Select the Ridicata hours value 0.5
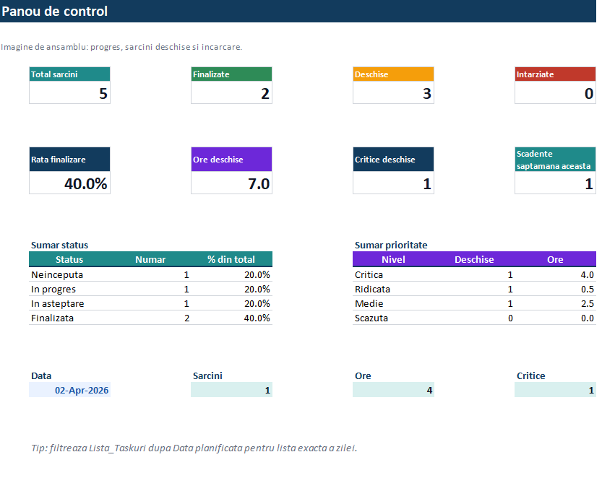This screenshot has width=602, height=478. pos(555,289)
